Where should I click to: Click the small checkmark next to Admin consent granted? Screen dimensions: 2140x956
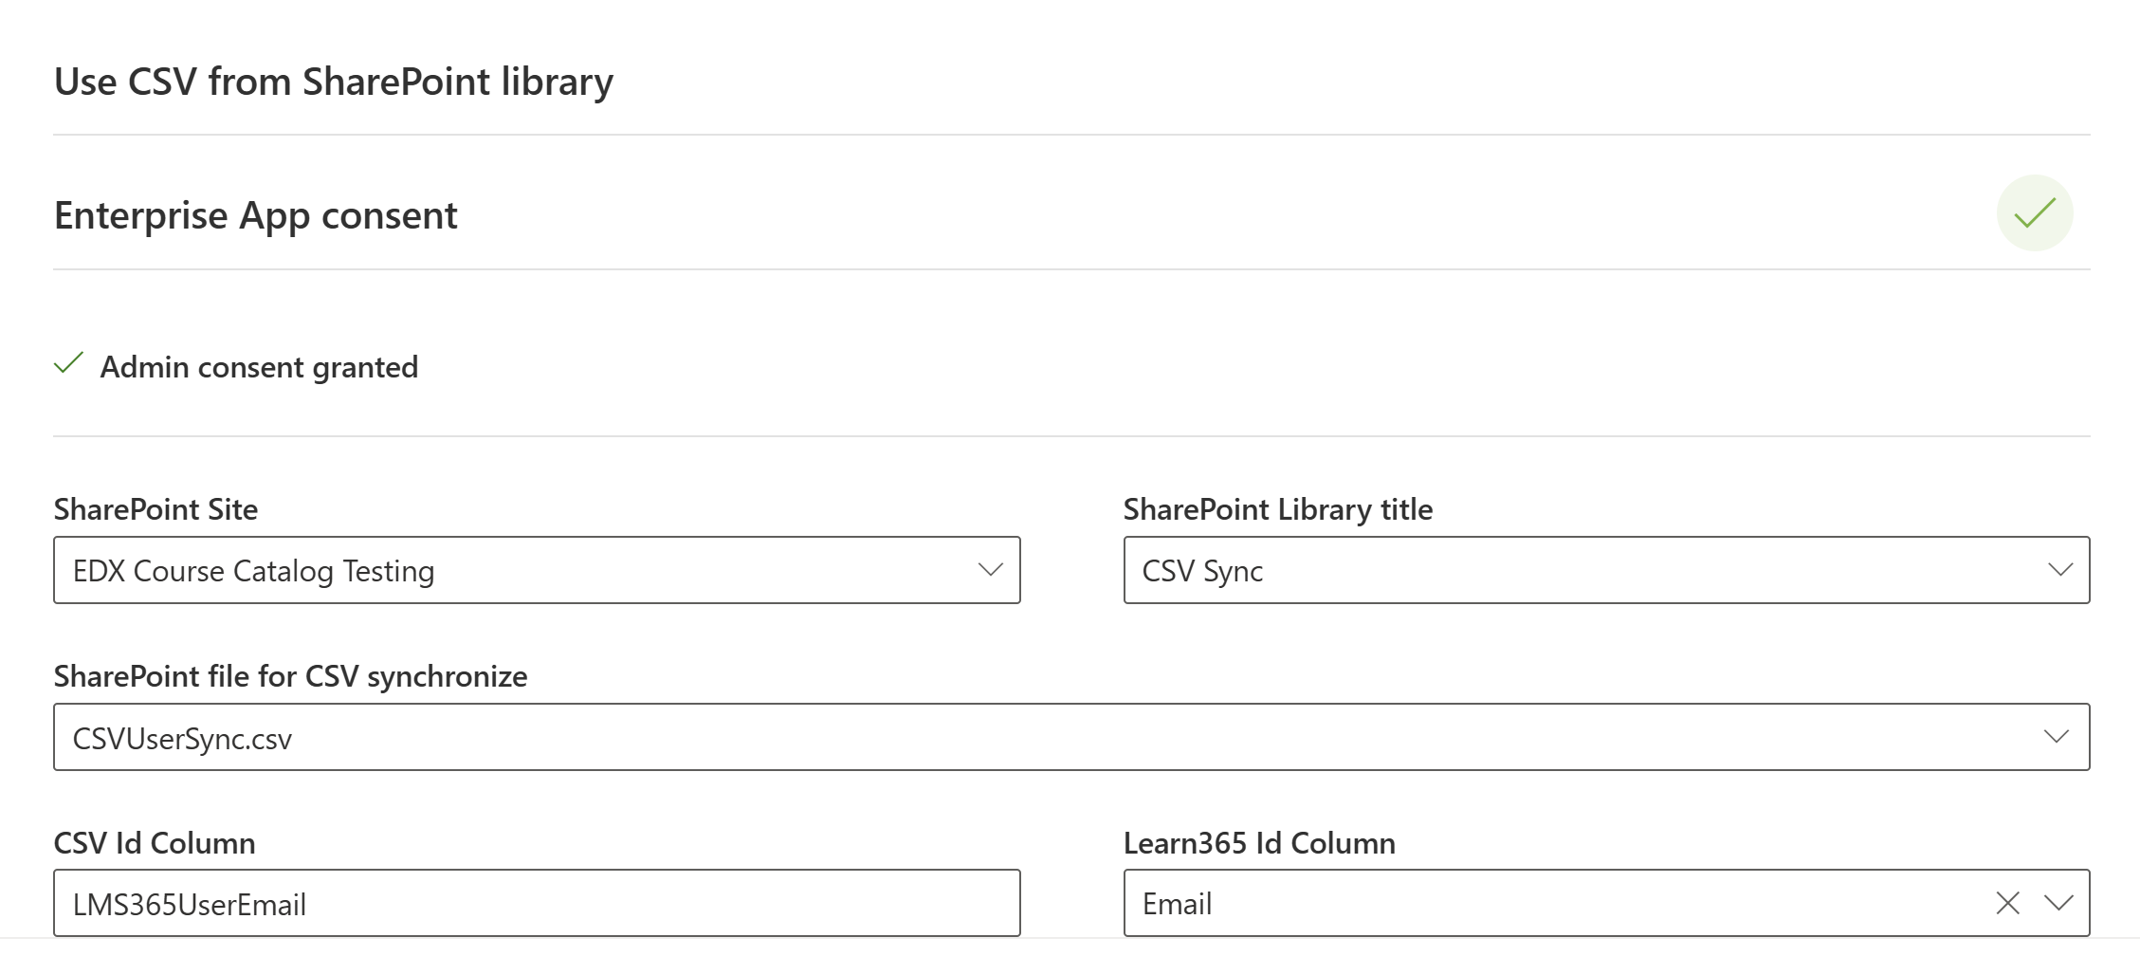tap(68, 364)
